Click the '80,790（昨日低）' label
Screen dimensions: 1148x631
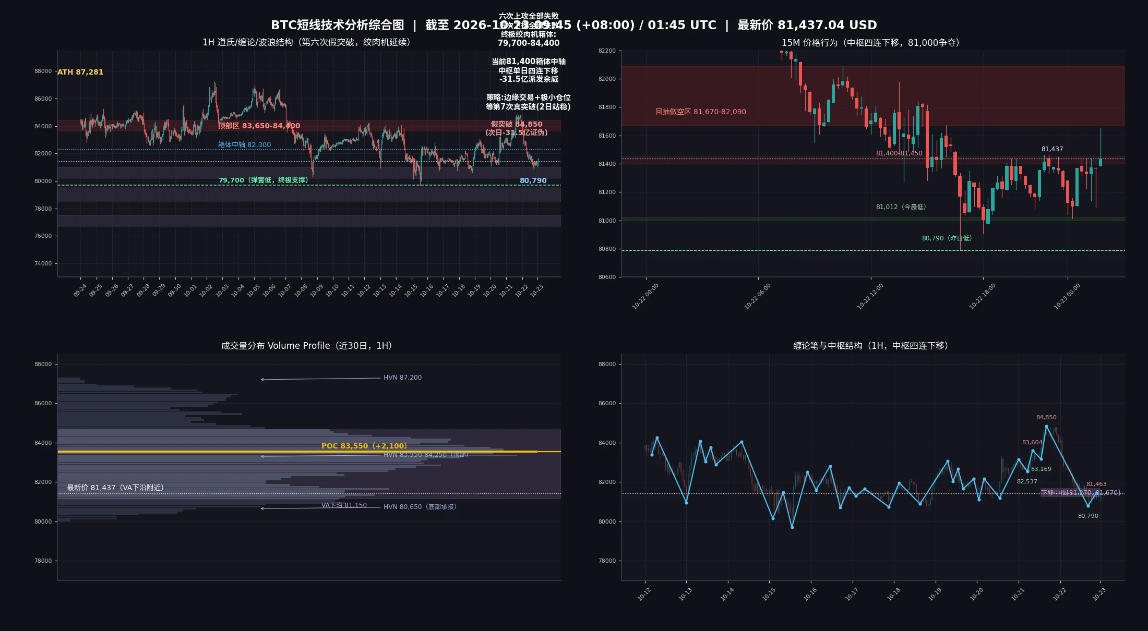pos(948,238)
